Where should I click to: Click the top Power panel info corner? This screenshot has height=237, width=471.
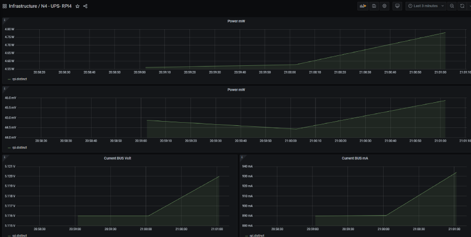point(5,20)
